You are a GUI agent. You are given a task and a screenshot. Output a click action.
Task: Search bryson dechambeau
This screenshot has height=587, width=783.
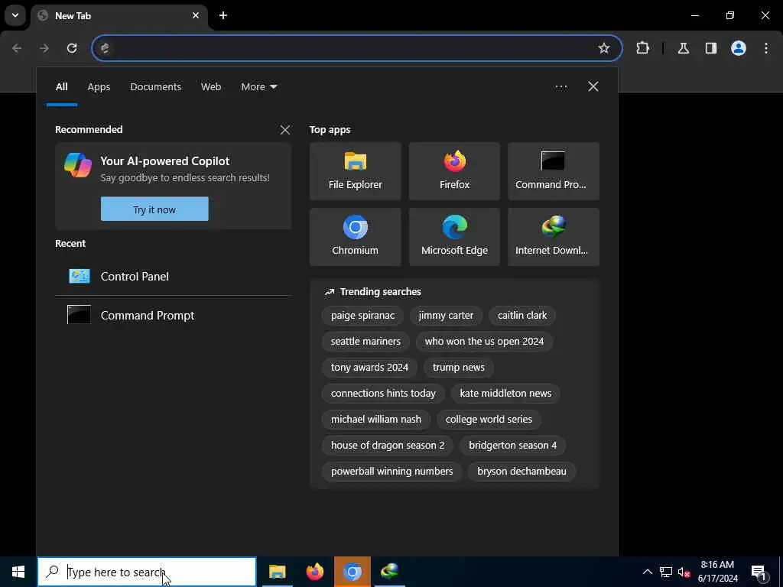click(521, 471)
